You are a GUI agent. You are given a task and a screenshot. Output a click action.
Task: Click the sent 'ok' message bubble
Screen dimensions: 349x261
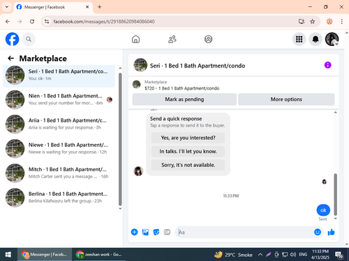tap(323, 210)
